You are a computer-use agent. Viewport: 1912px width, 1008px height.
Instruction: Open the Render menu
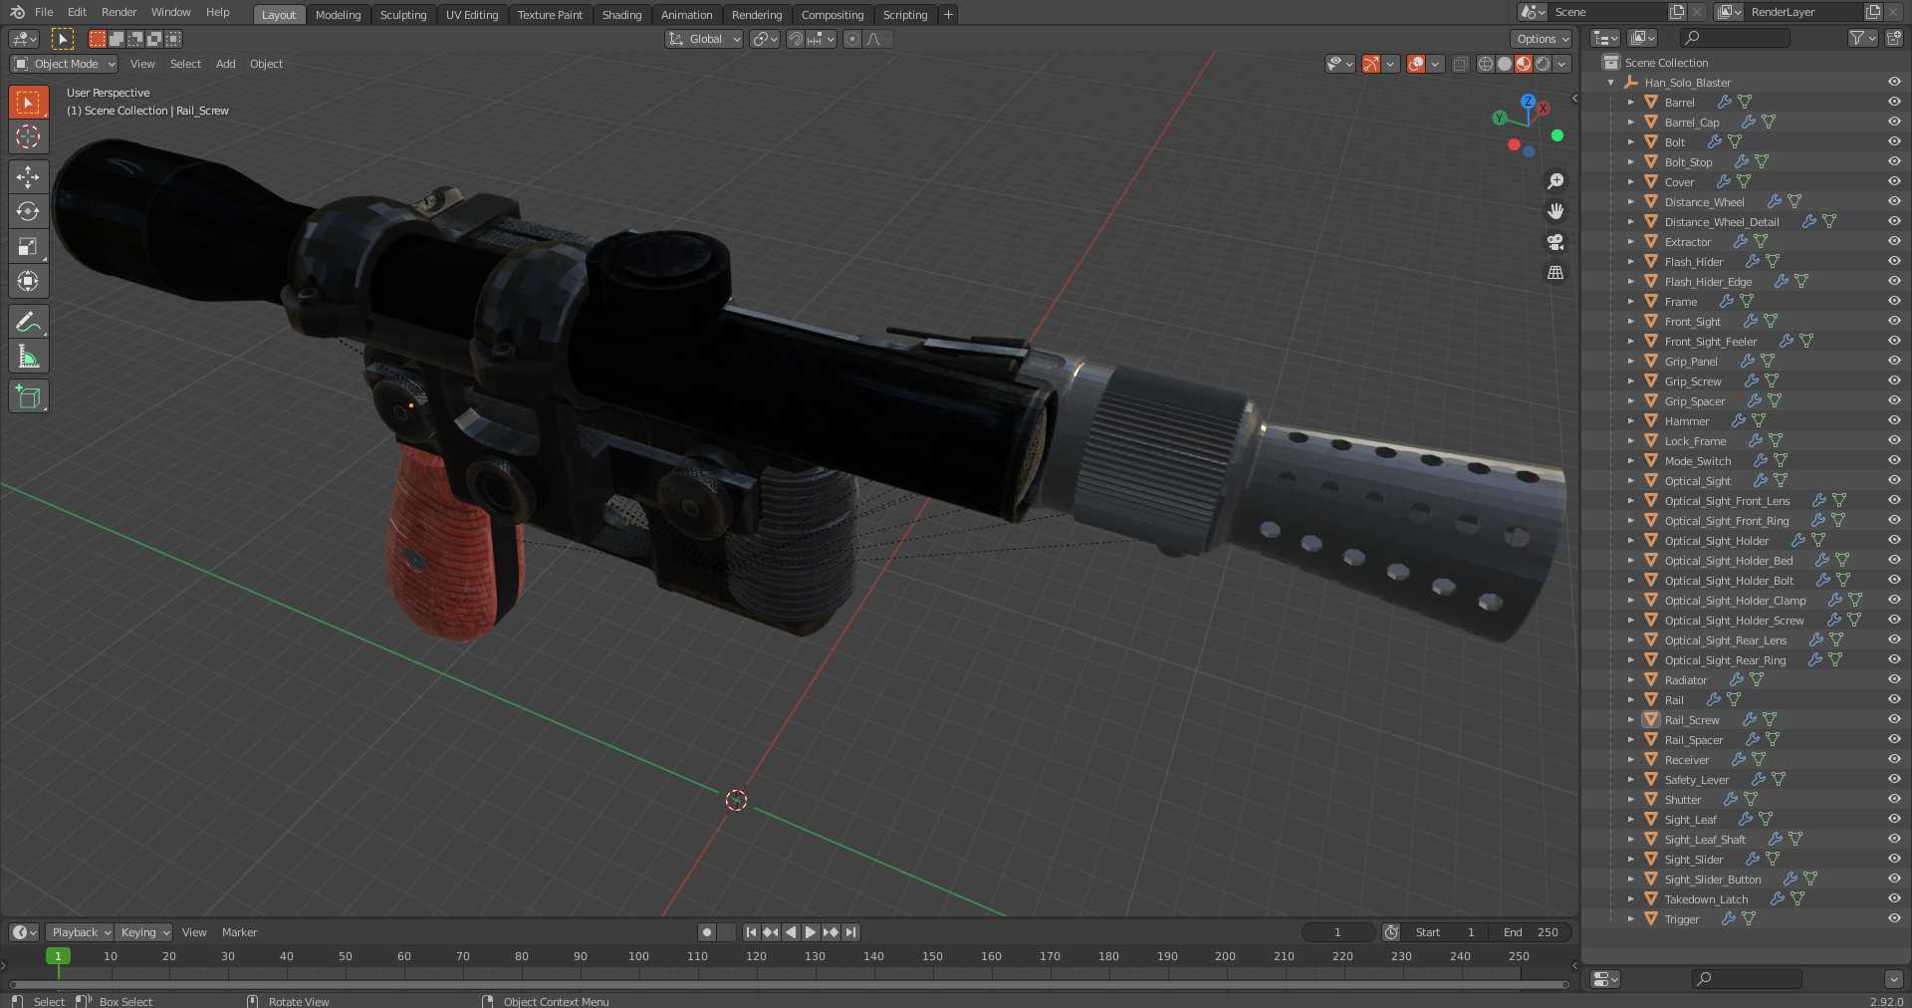[119, 12]
